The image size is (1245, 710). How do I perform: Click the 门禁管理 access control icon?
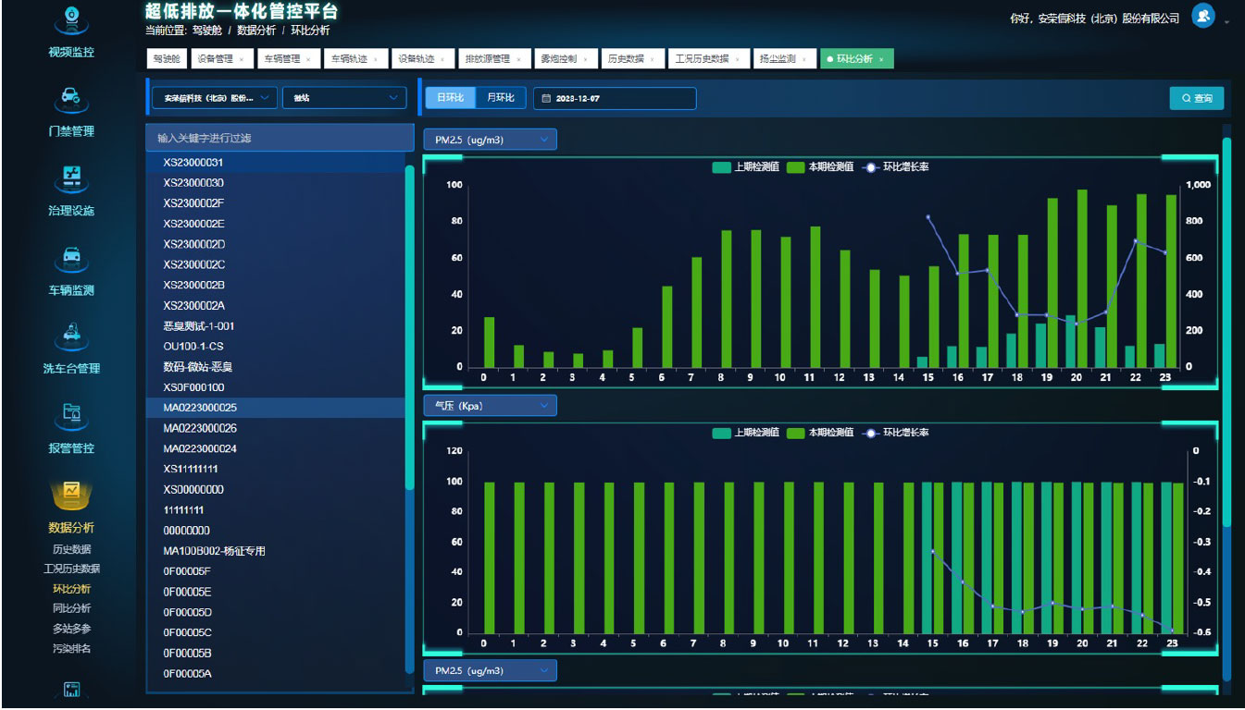point(71,97)
